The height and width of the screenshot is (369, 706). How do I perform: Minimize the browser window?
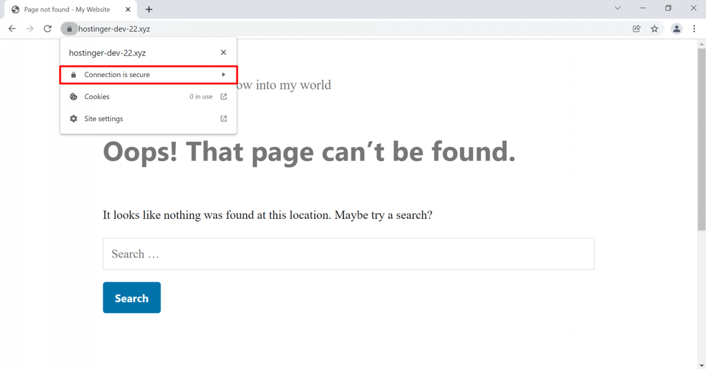(x=643, y=8)
